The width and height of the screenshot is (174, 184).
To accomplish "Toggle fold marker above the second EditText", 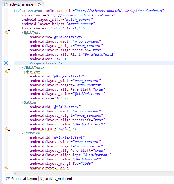I will pos(9,69).
